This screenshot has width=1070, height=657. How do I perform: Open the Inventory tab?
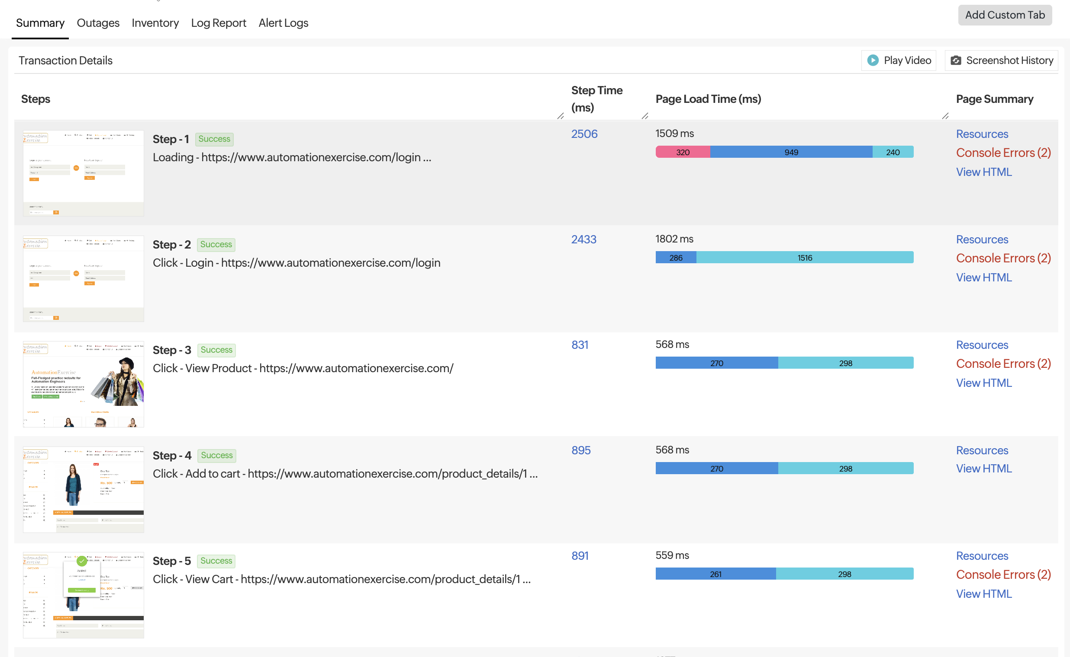point(155,23)
